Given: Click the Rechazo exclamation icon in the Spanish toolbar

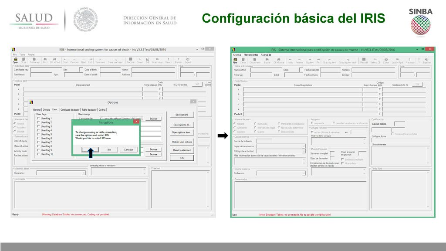Looking at the screenshot, I should coord(410,61).
